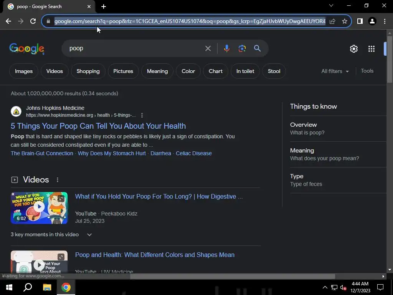Select the In toilet filter chip
Viewport: 393px width, 295px height.
[x=245, y=71]
